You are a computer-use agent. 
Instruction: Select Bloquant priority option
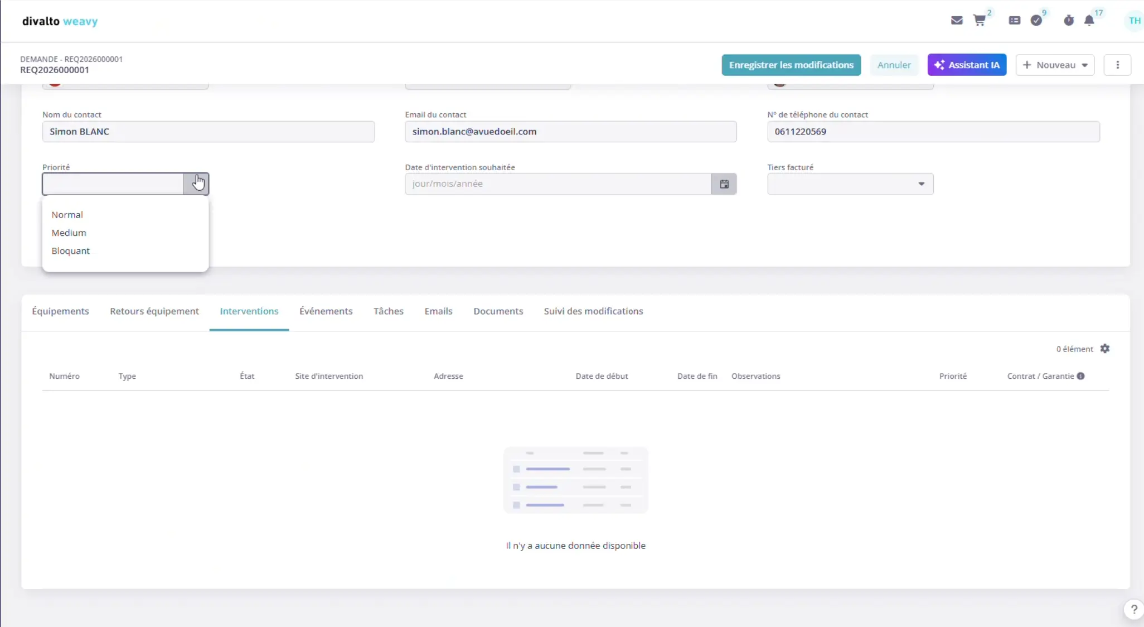pyautogui.click(x=70, y=251)
